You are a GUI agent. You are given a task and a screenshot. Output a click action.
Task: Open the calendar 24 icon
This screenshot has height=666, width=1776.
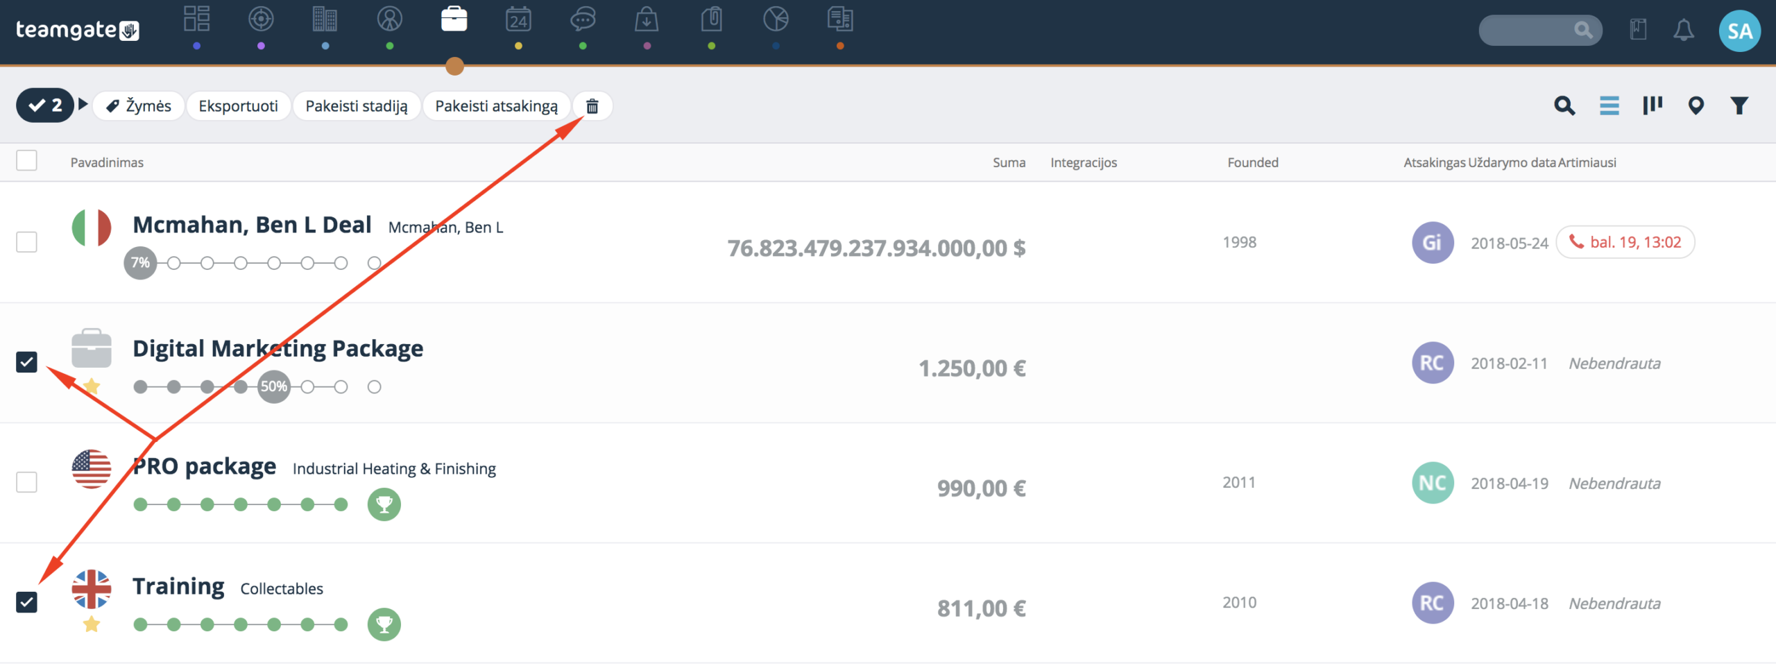click(x=518, y=19)
